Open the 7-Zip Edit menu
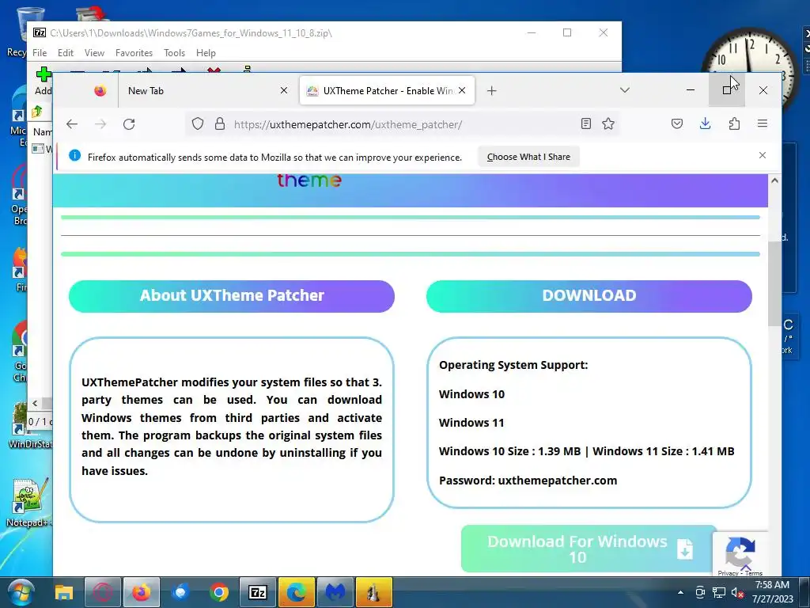 tap(65, 53)
